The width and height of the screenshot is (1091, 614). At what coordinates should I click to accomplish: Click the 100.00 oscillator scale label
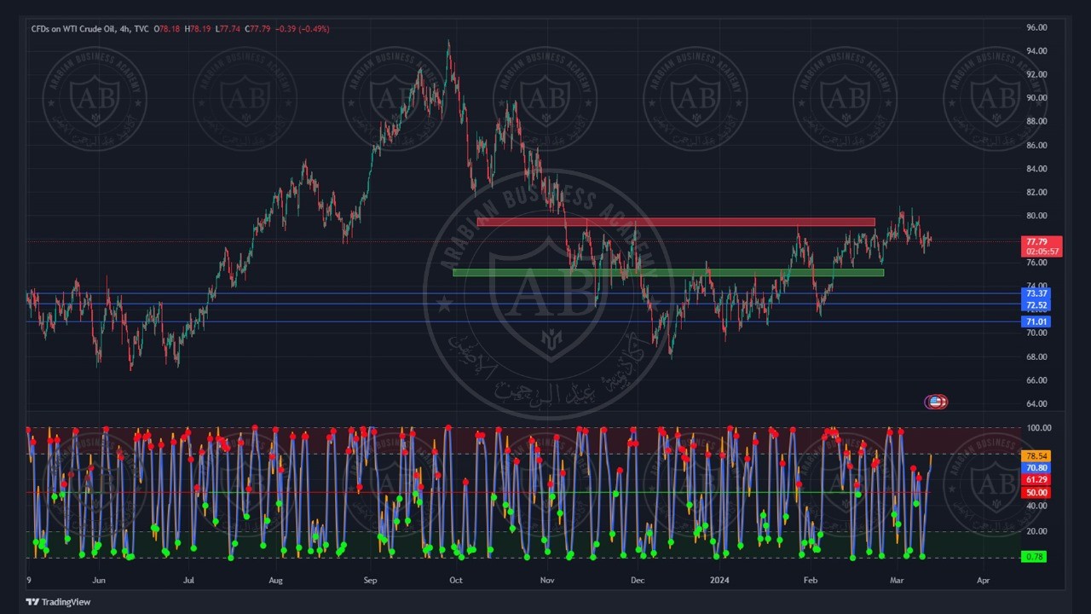1039,428
